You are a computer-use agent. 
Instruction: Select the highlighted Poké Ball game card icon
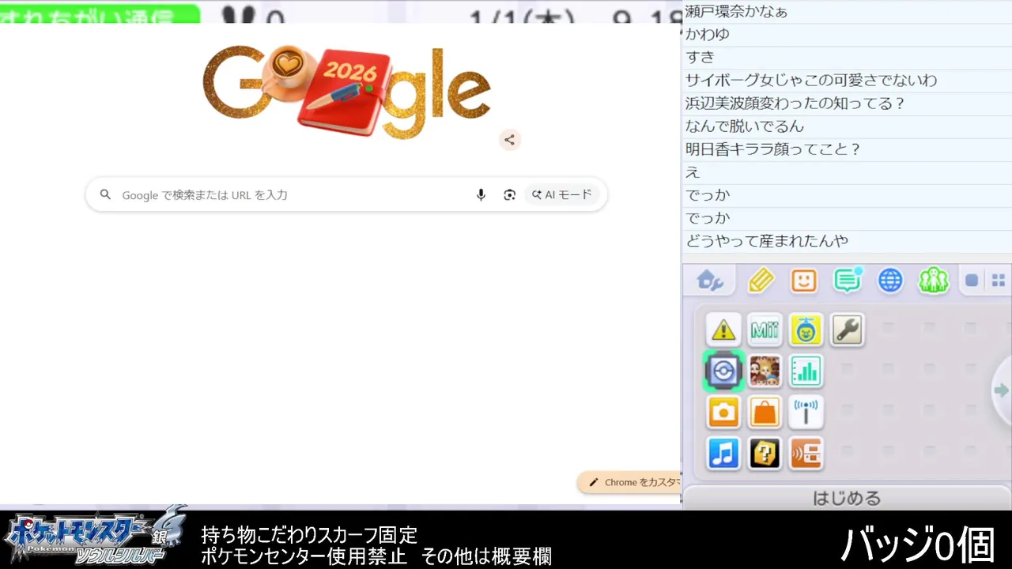723,371
